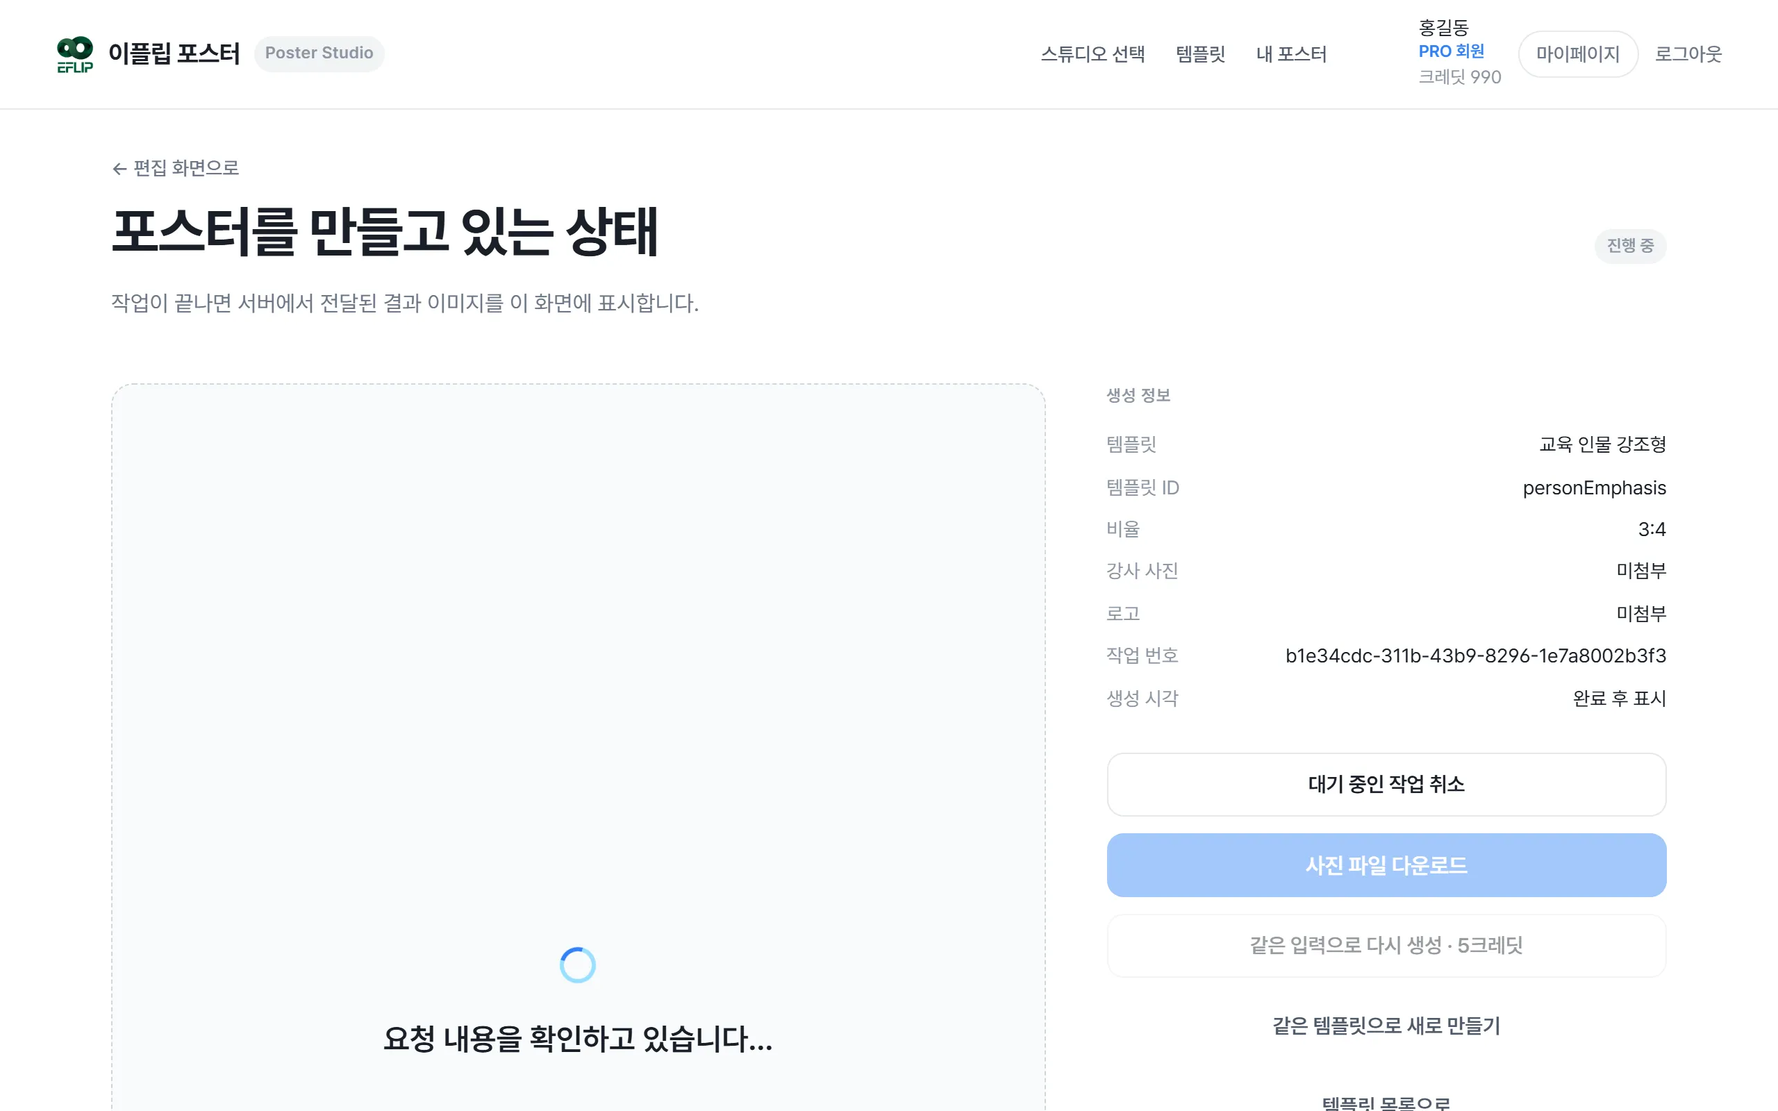
Task: Click the user name 홍길동
Action: point(1443,28)
